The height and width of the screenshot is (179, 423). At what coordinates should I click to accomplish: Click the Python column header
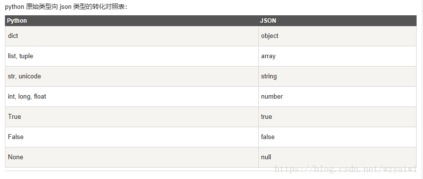(x=132, y=21)
